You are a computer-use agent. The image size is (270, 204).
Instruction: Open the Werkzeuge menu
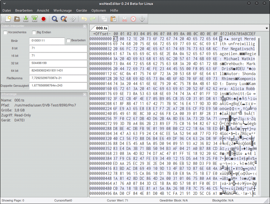63,10
